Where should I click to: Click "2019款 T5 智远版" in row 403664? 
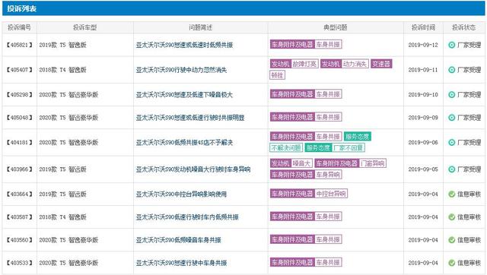coord(62,194)
